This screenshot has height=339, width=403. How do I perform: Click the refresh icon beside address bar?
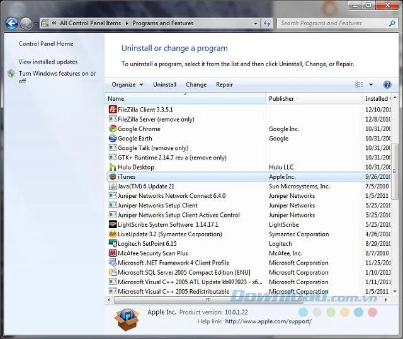coord(267,23)
